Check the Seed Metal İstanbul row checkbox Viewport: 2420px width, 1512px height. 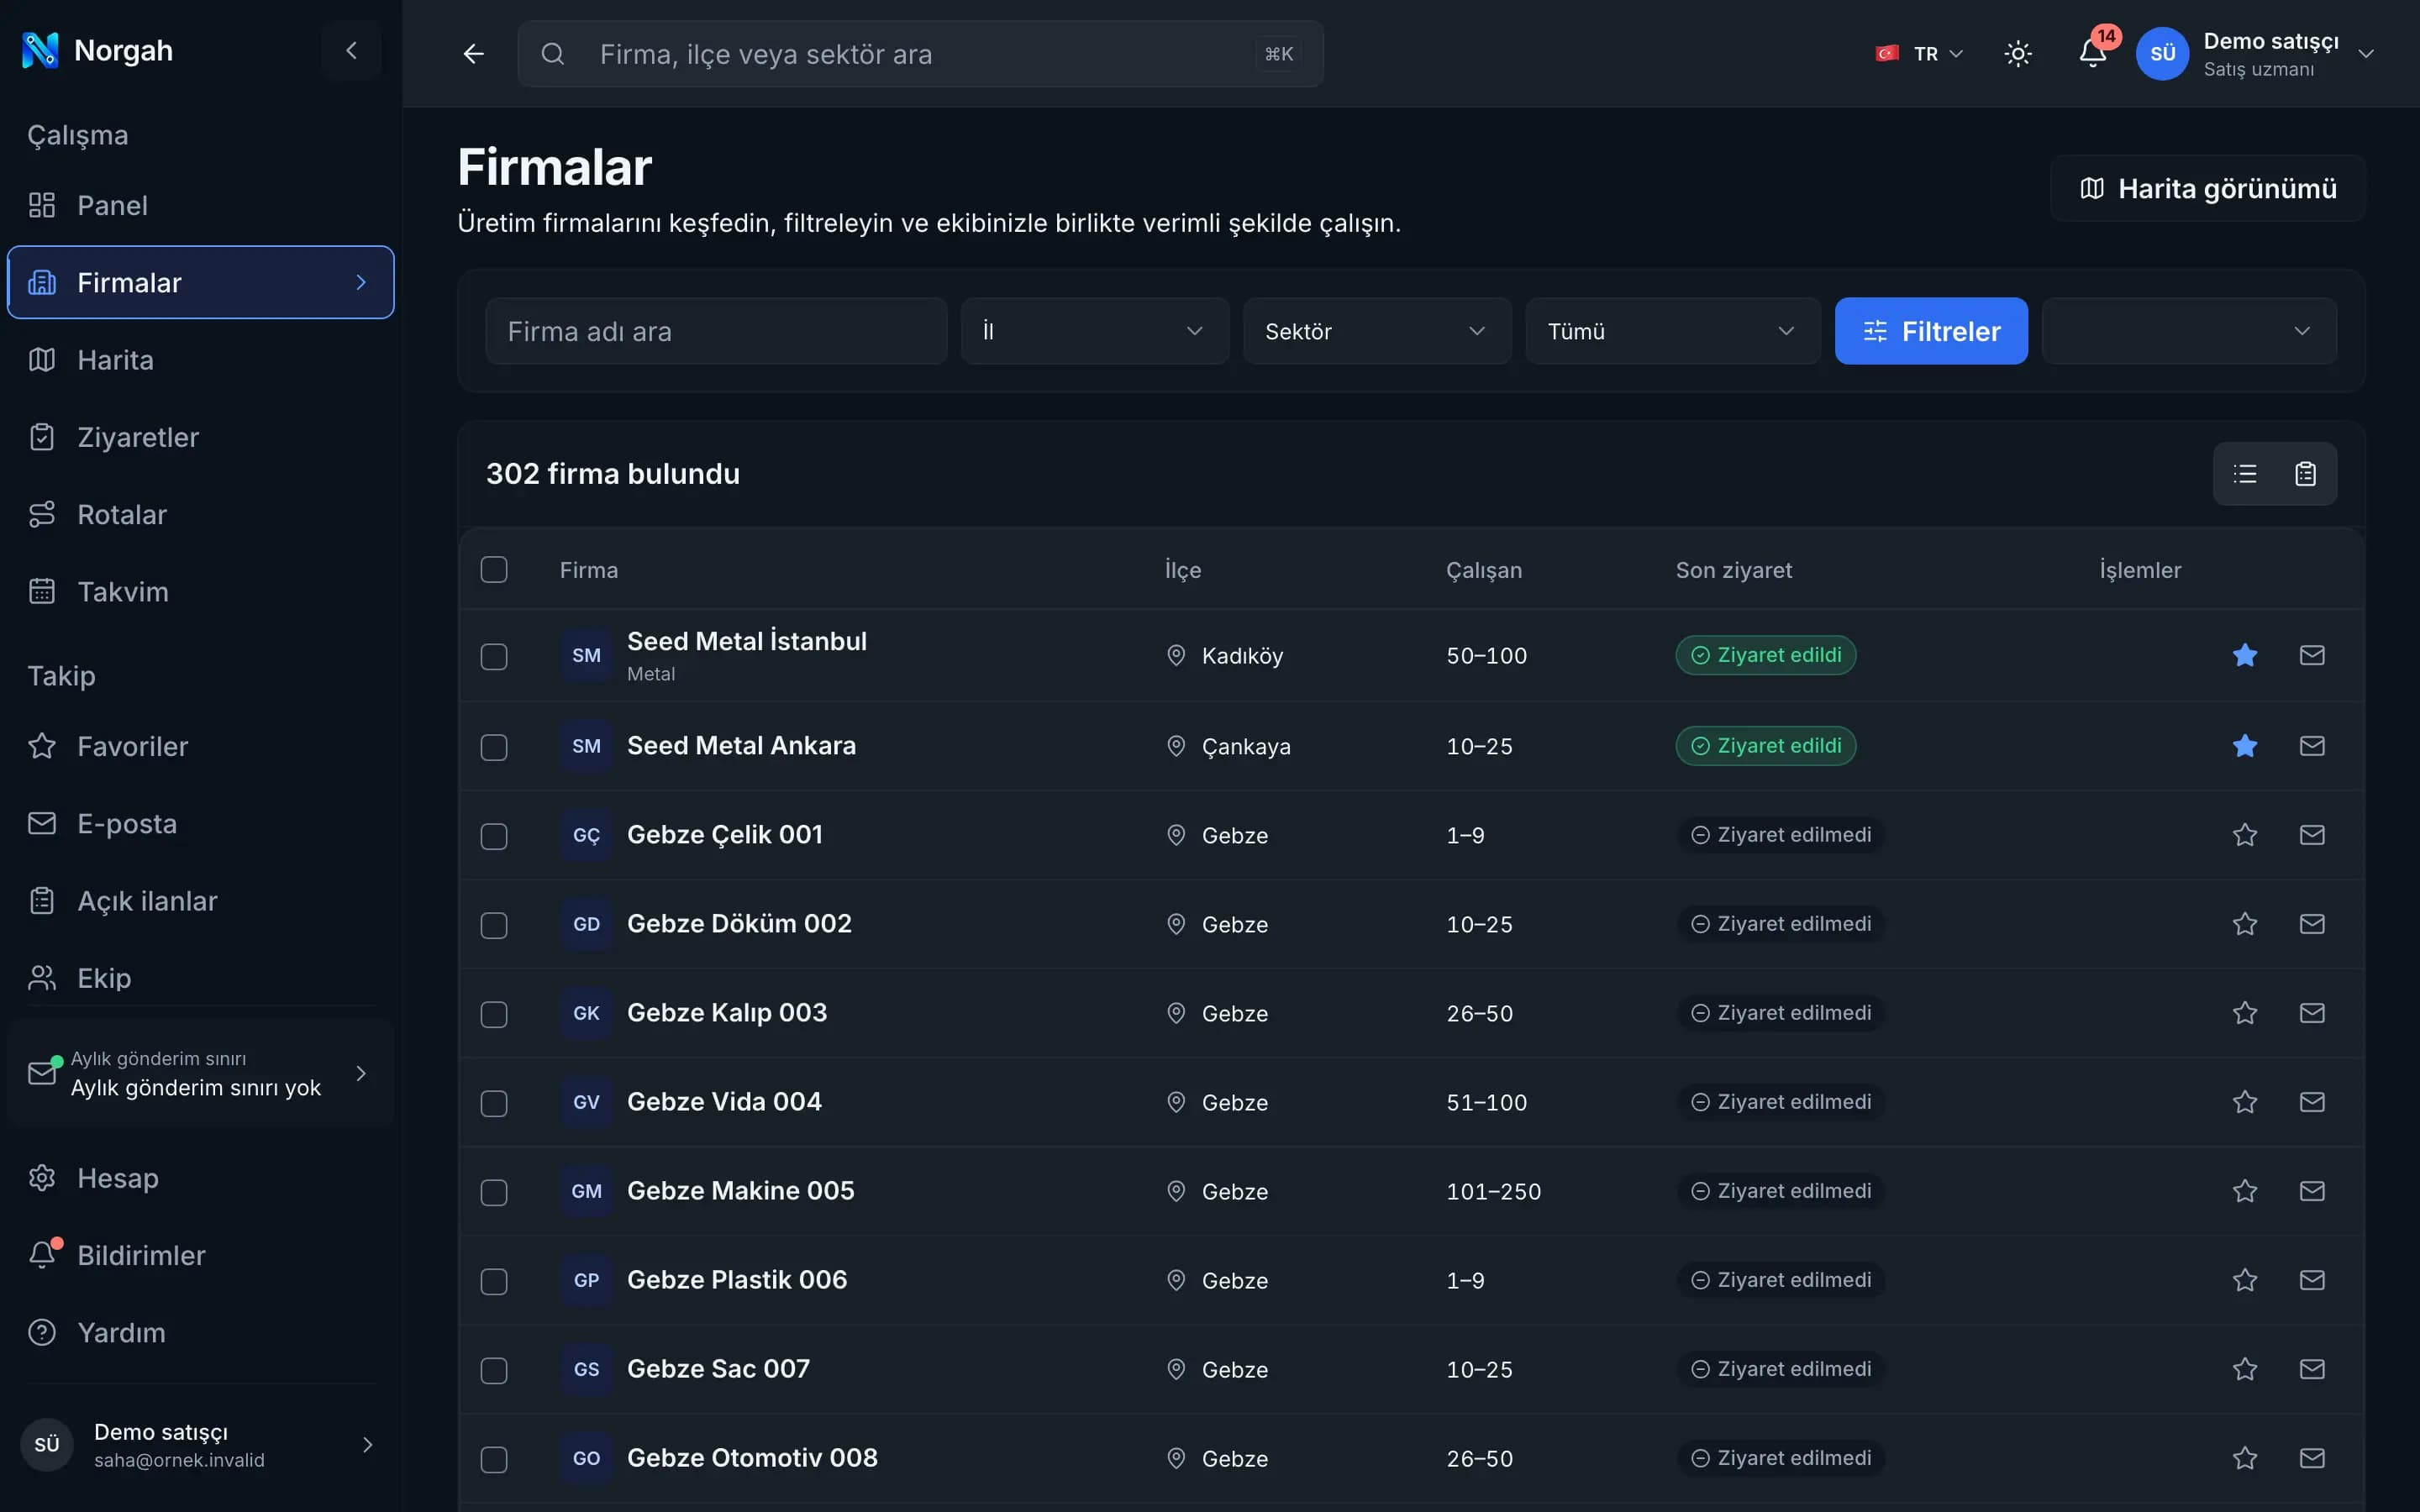tap(494, 657)
